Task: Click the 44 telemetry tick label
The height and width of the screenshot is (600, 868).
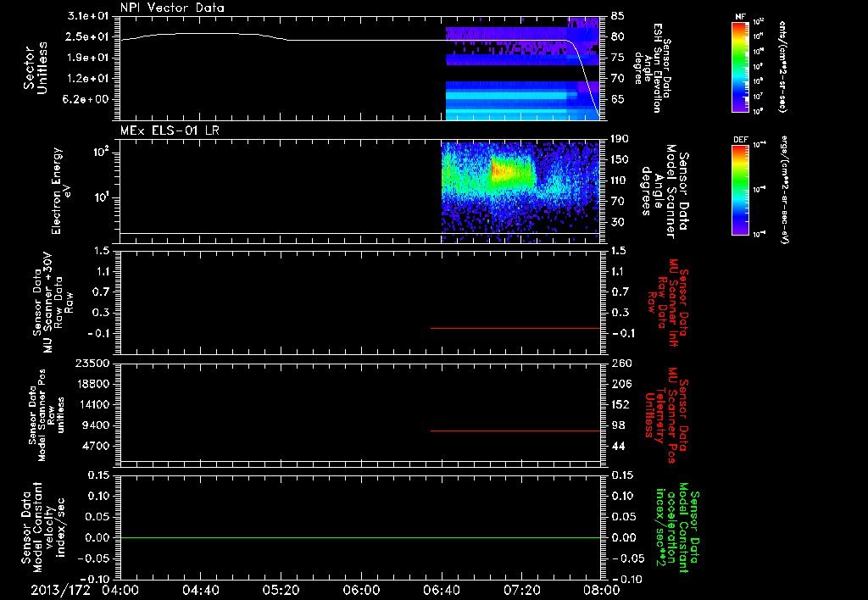Action: (x=618, y=446)
